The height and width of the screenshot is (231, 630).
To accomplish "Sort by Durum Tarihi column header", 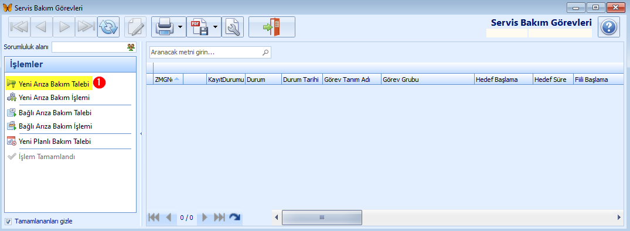I will 302,80.
